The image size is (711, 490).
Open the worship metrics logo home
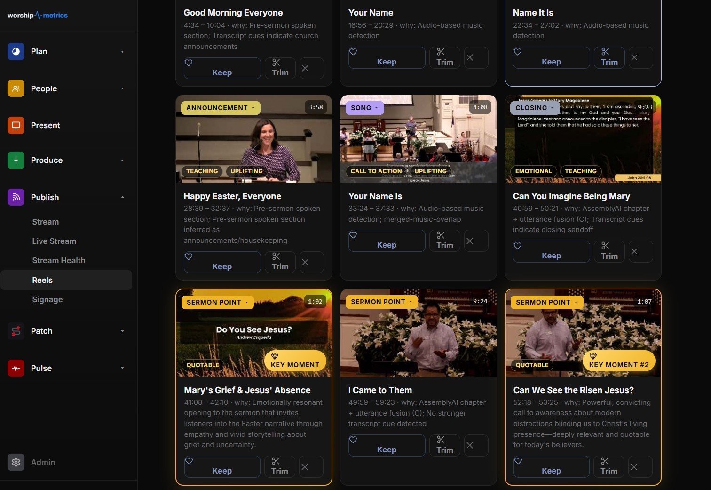coord(38,15)
